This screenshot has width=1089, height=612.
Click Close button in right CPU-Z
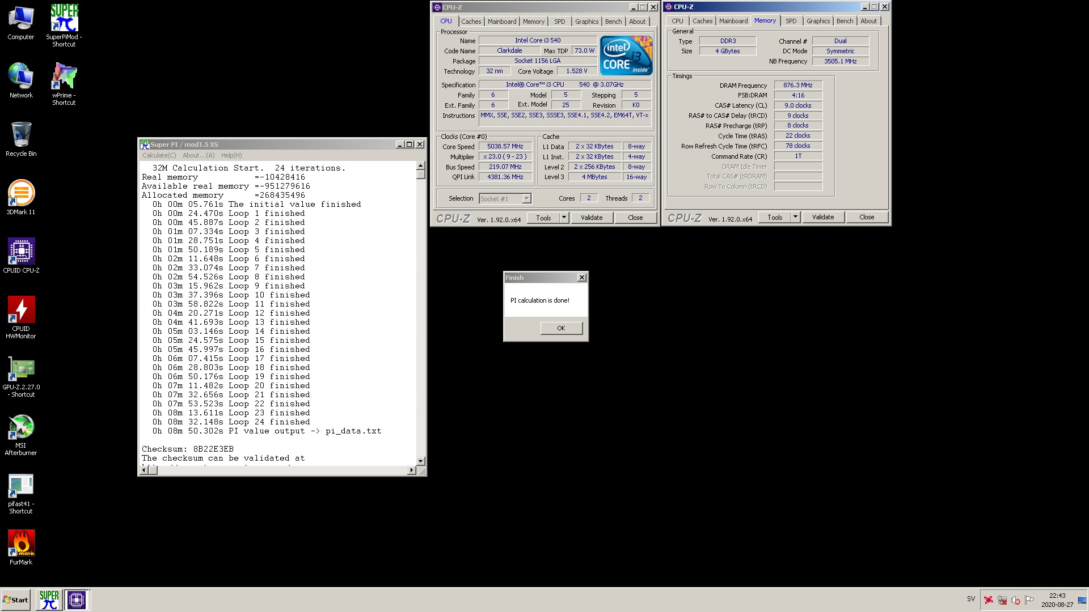coord(867,217)
